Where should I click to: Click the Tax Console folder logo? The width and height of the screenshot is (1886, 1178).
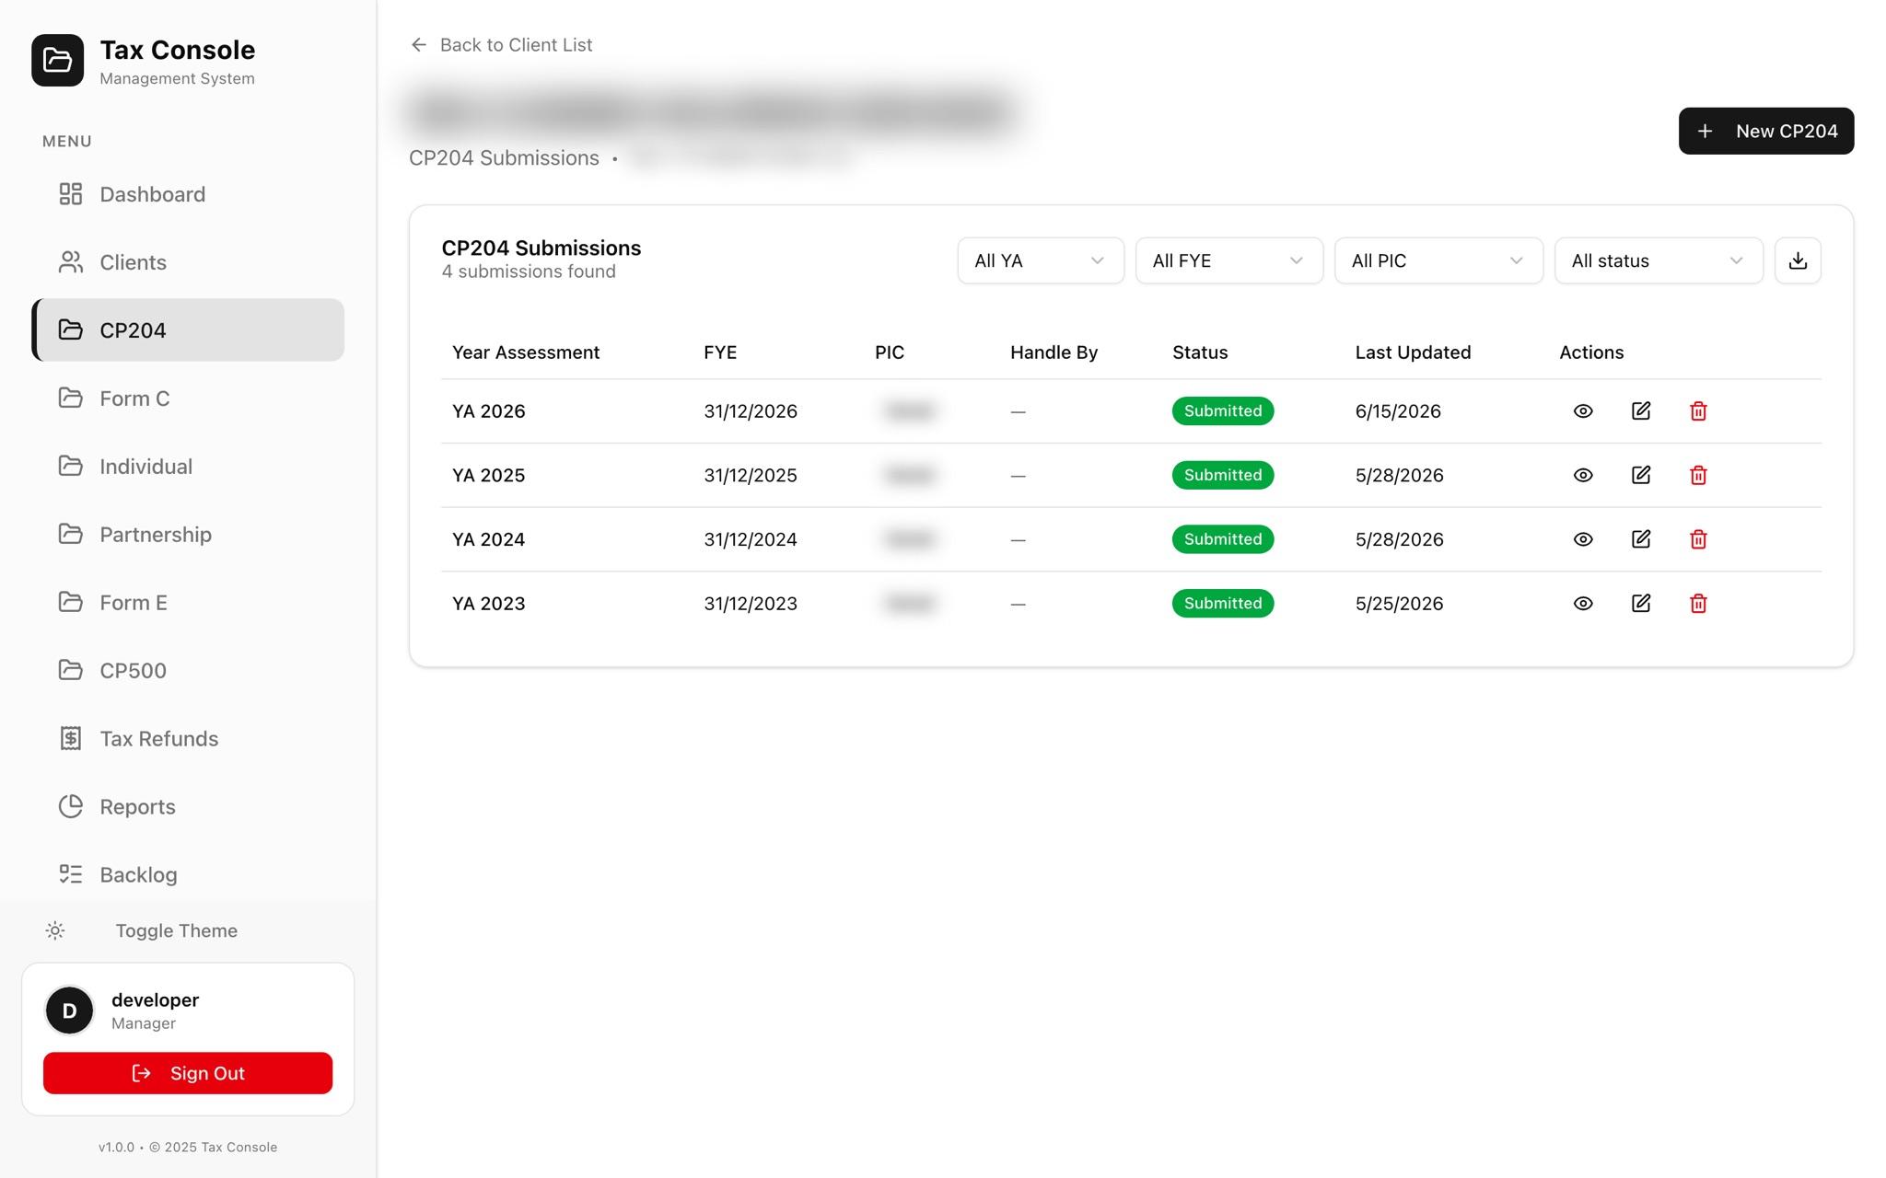pos(57,61)
